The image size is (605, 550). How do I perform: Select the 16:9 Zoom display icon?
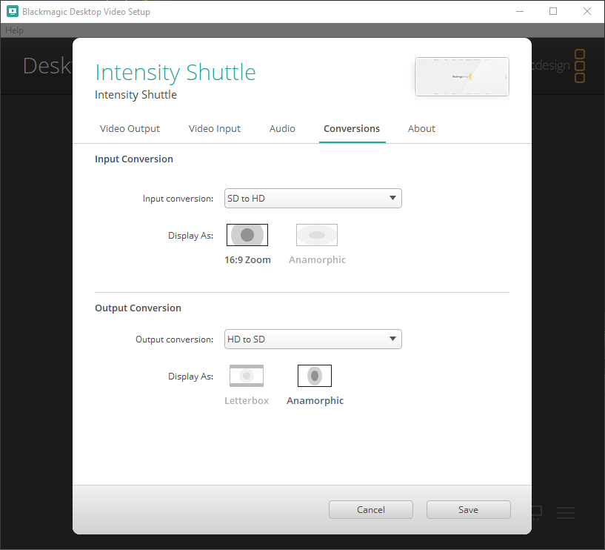point(247,235)
